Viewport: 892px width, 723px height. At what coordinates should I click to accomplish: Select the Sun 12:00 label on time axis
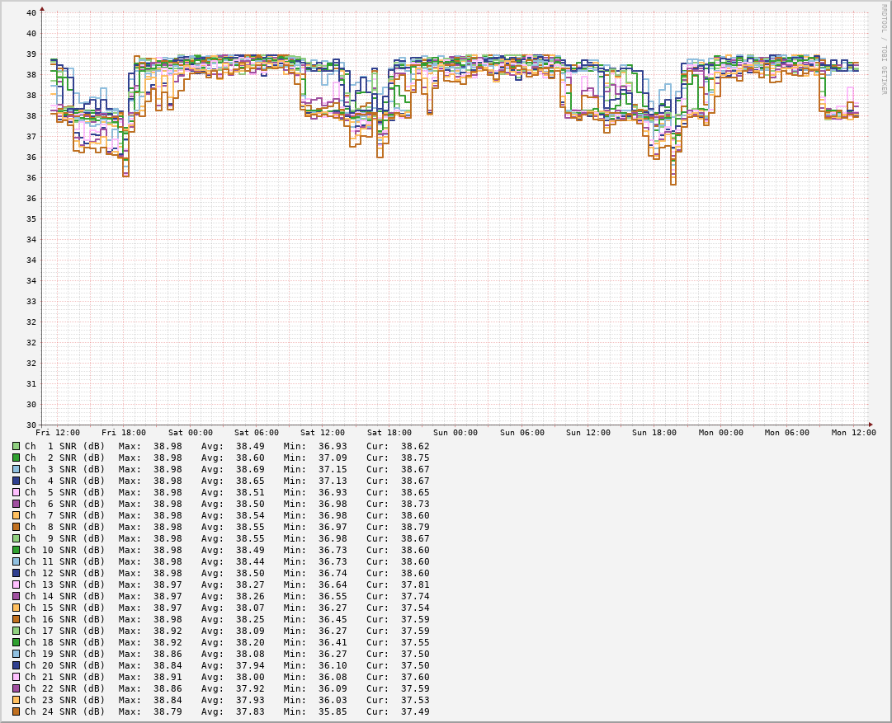pyautogui.click(x=588, y=433)
